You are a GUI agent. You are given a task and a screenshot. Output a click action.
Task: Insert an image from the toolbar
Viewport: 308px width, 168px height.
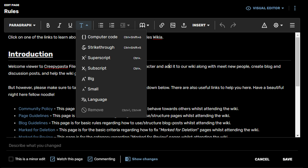173,25
